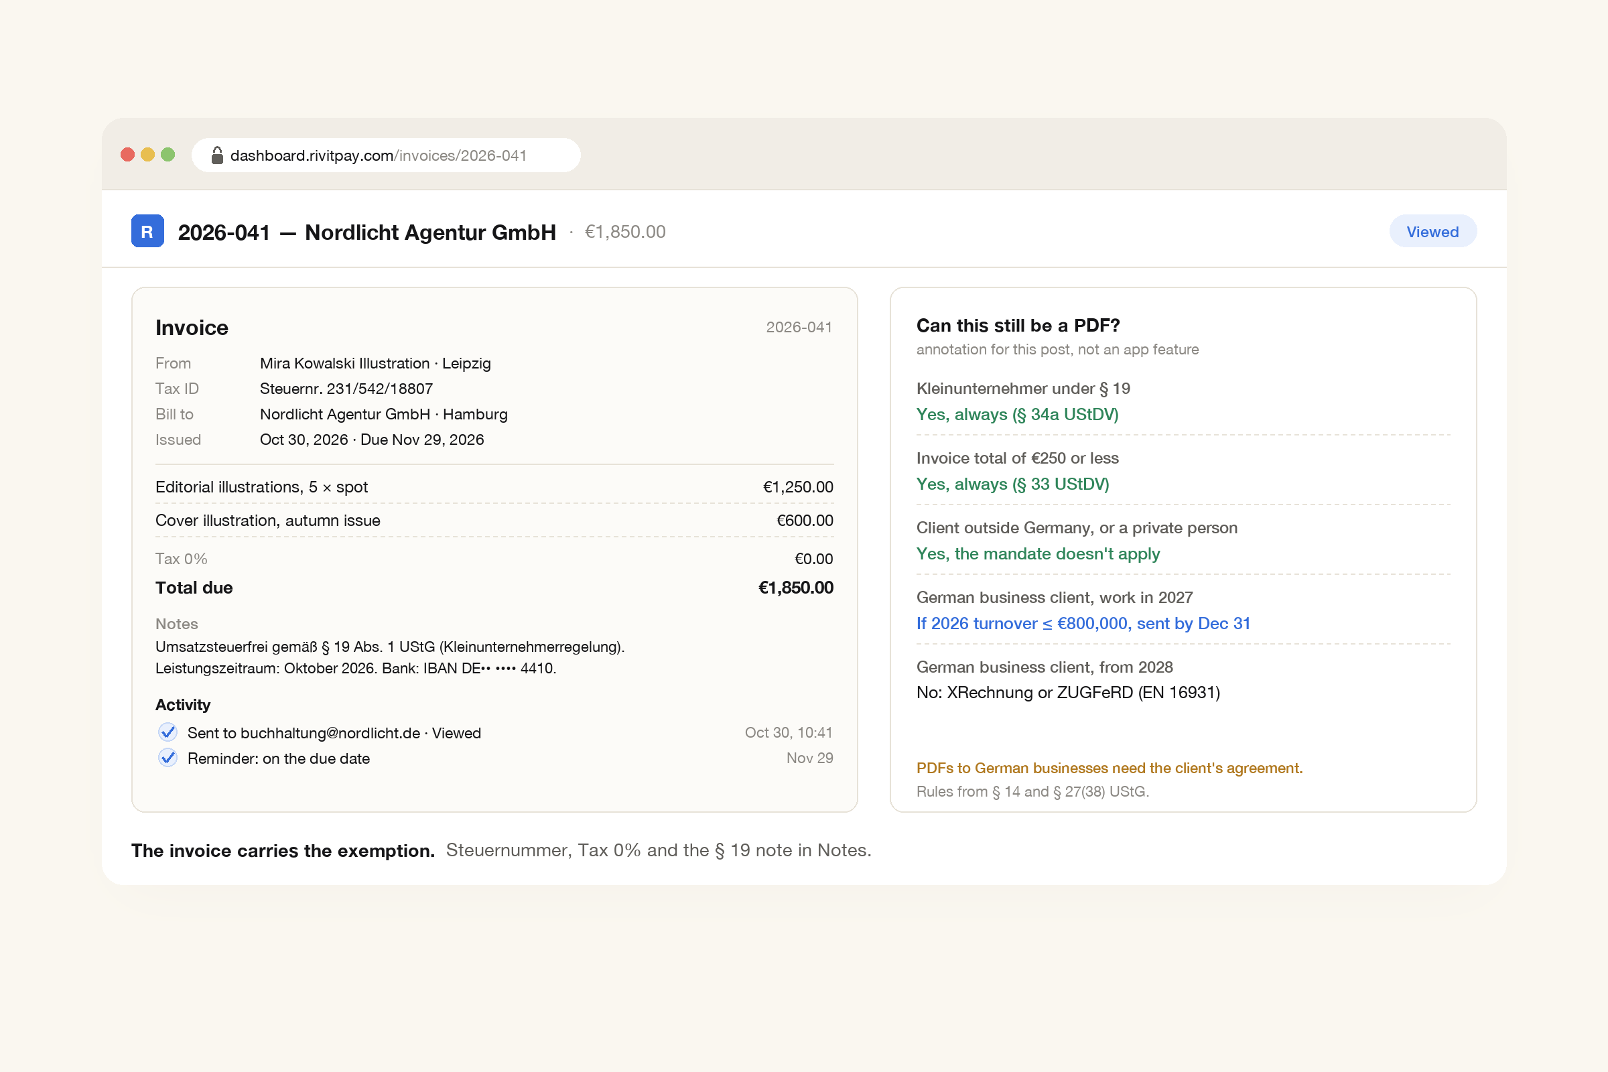Image resolution: width=1608 pixels, height=1072 pixels.
Task: Click Nordlicht Agentur GmbH · Hamburg bill-to value
Action: point(383,414)
